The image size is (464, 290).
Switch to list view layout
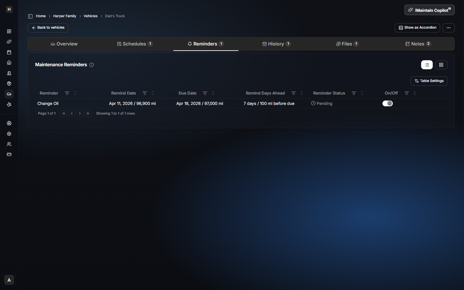(427, 65)
